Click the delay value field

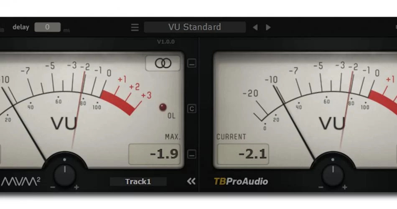click(x=47, y=27)
